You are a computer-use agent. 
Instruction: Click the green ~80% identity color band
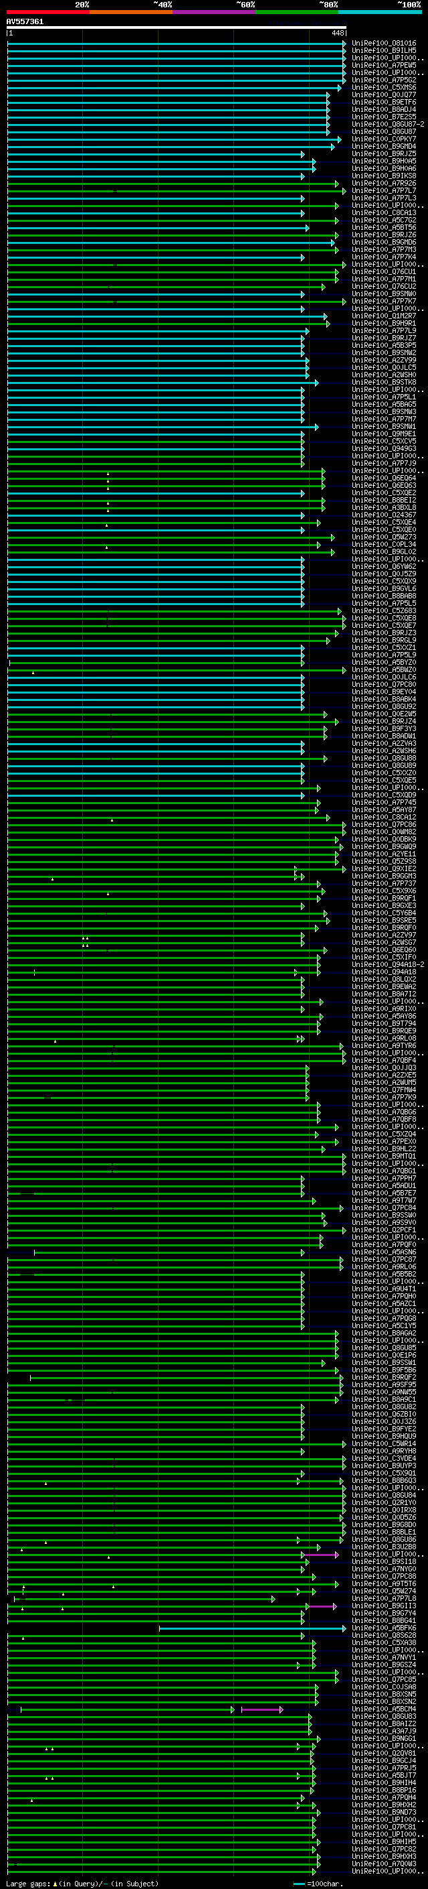[x=297, y=12]
